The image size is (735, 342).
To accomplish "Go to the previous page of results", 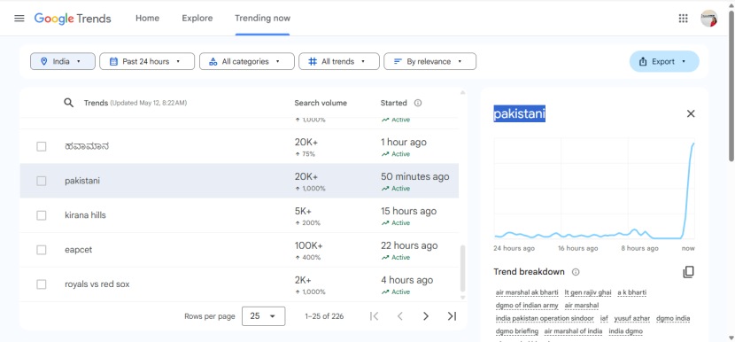I will click(x=400, y=316).
